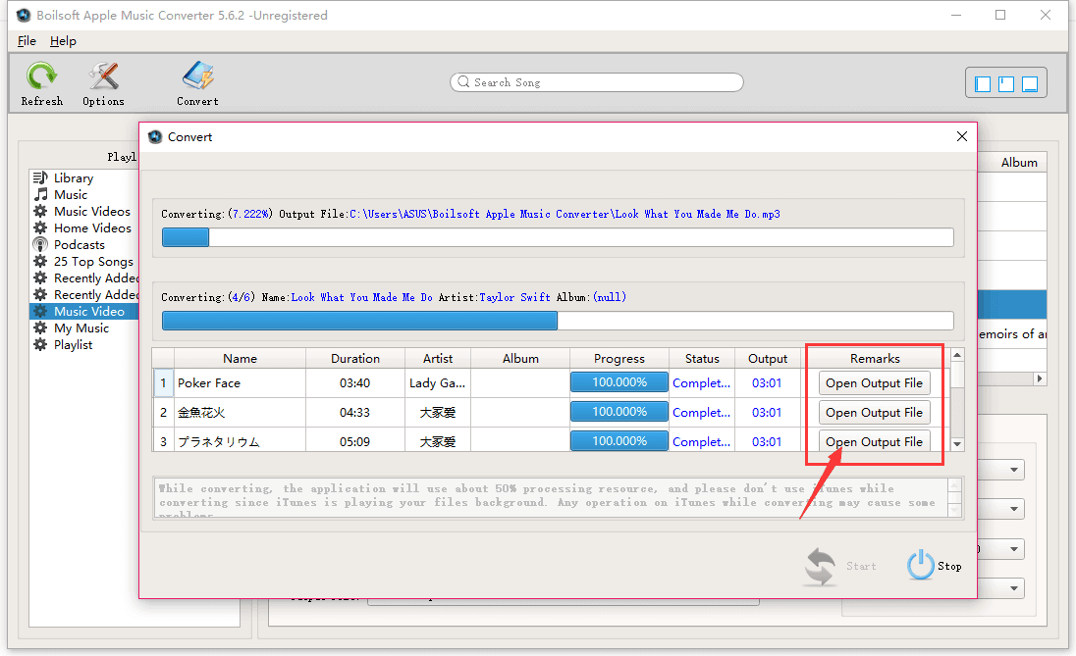Click the Library playlist icon
This screenshot has width=1076, height=656.
pos(40,177)
